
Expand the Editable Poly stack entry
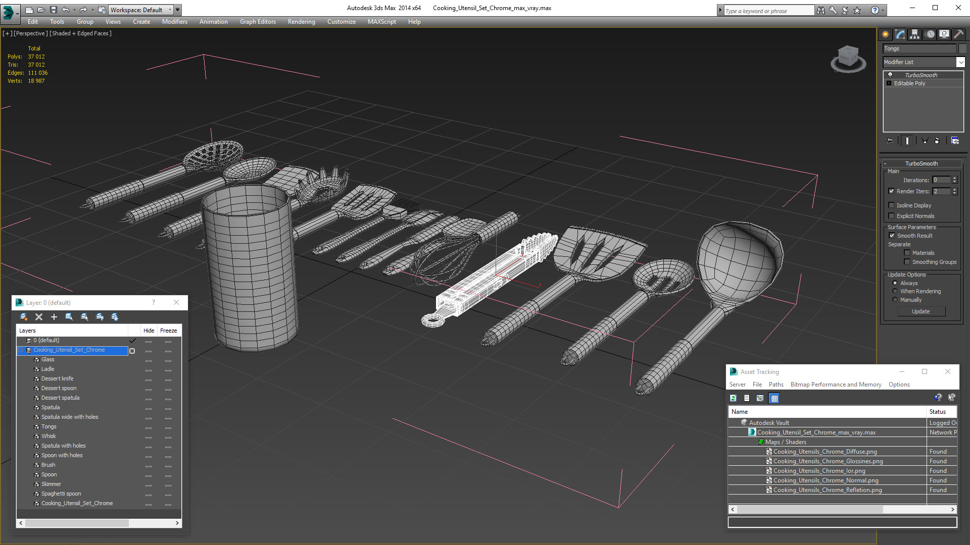point(889,83)
